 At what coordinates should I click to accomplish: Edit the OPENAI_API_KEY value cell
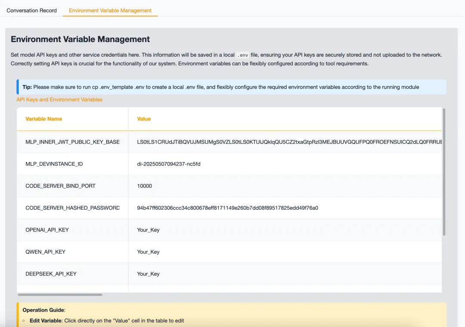click(149, 230)
